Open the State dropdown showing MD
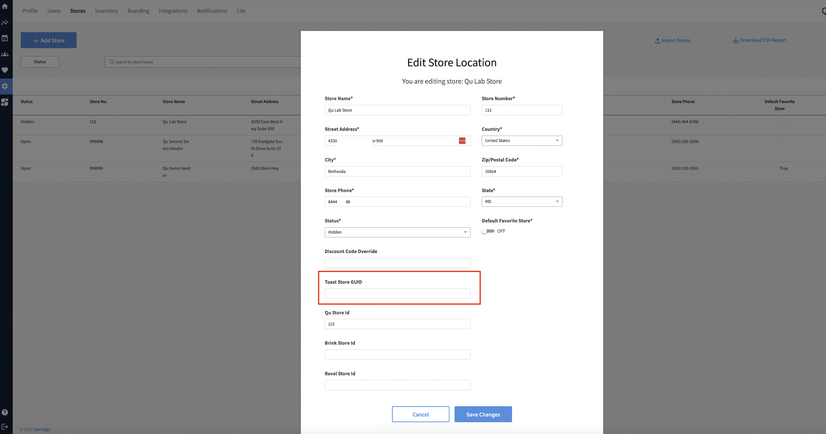 [521, 201]
